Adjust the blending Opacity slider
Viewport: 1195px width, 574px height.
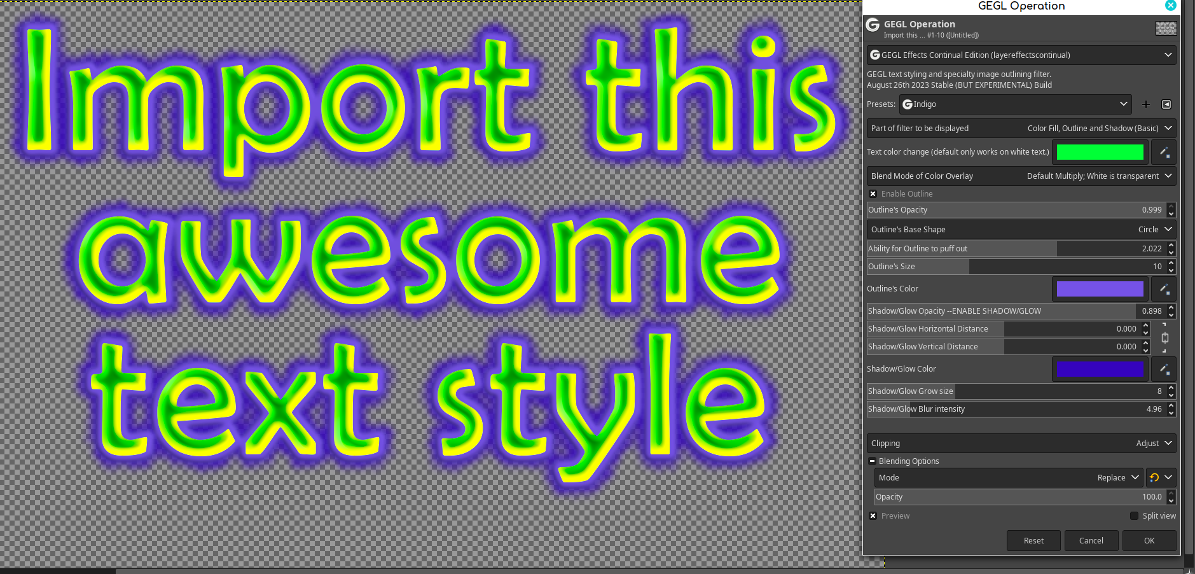tap(1020, 497)
